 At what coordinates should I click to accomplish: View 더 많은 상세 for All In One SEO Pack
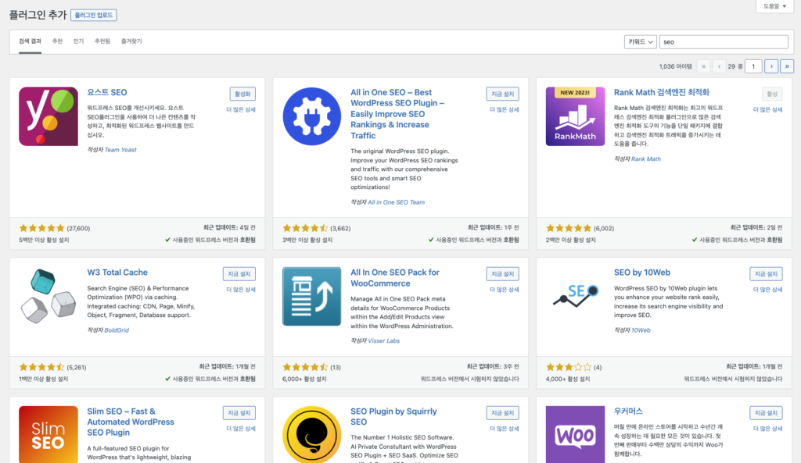tap(505, 290)
